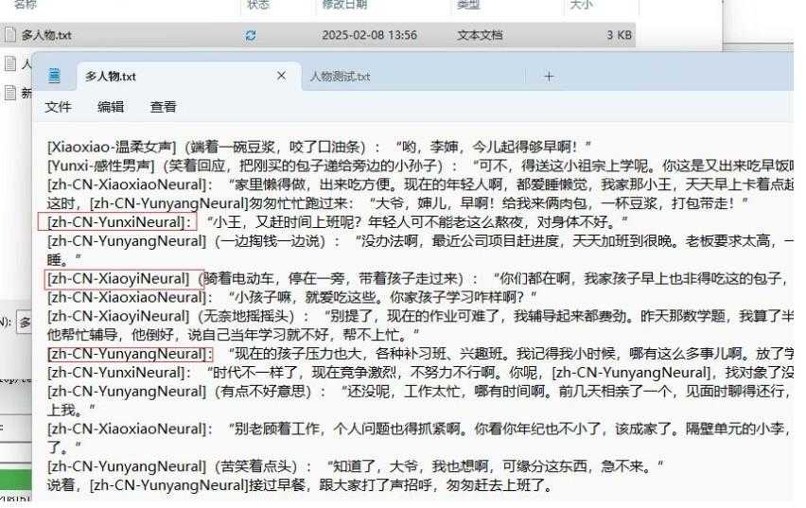Click the second text file icon in Explorer list
The width and height of the screenshot is (806, 508).
pos(10,64)
